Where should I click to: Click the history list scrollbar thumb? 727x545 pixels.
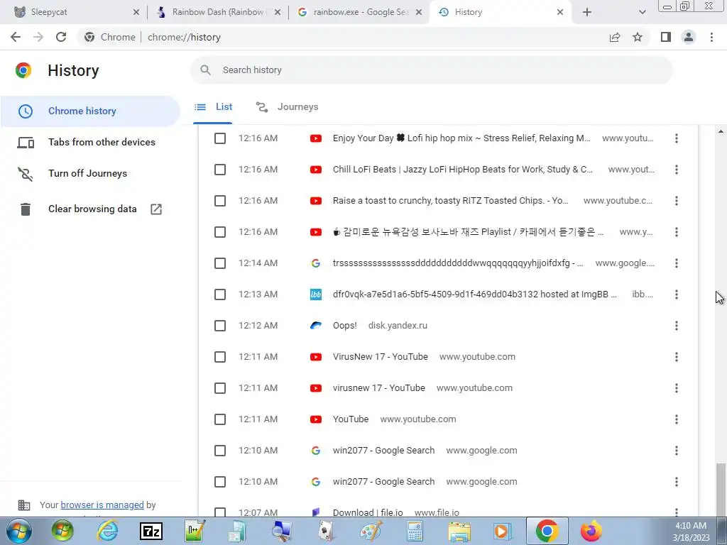pos(721,490)
